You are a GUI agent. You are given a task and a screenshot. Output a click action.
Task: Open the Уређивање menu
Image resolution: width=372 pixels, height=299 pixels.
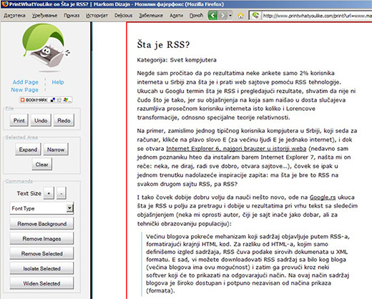tap(44, 16)
